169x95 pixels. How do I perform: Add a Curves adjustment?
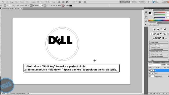(161, 29)
